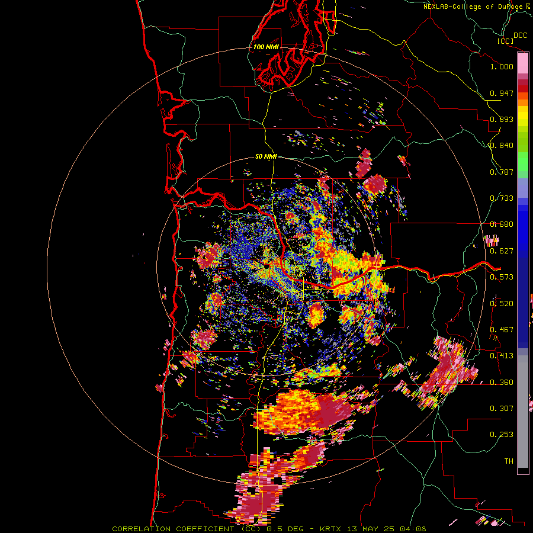
Task: Click the 0.360 scale value
Action: click(502, 383)
